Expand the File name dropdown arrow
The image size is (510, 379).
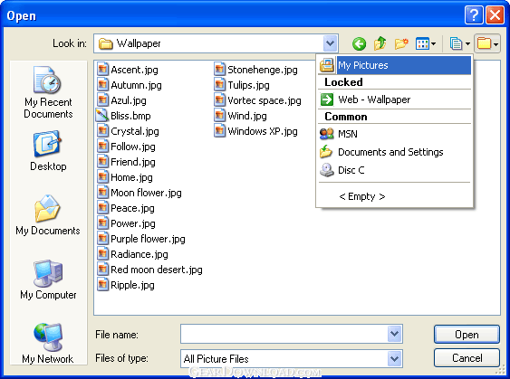coord(395,334)
